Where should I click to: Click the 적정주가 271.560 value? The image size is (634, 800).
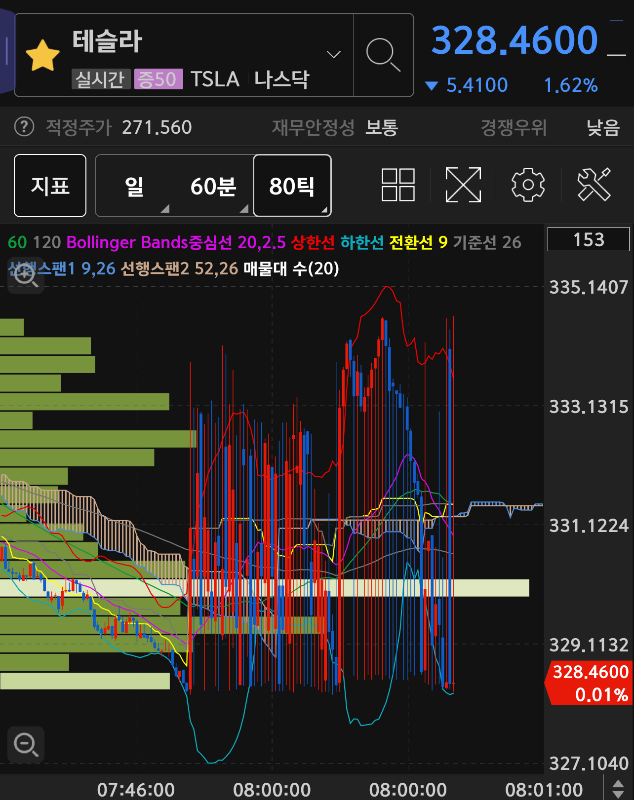click(x=157, y=127)
